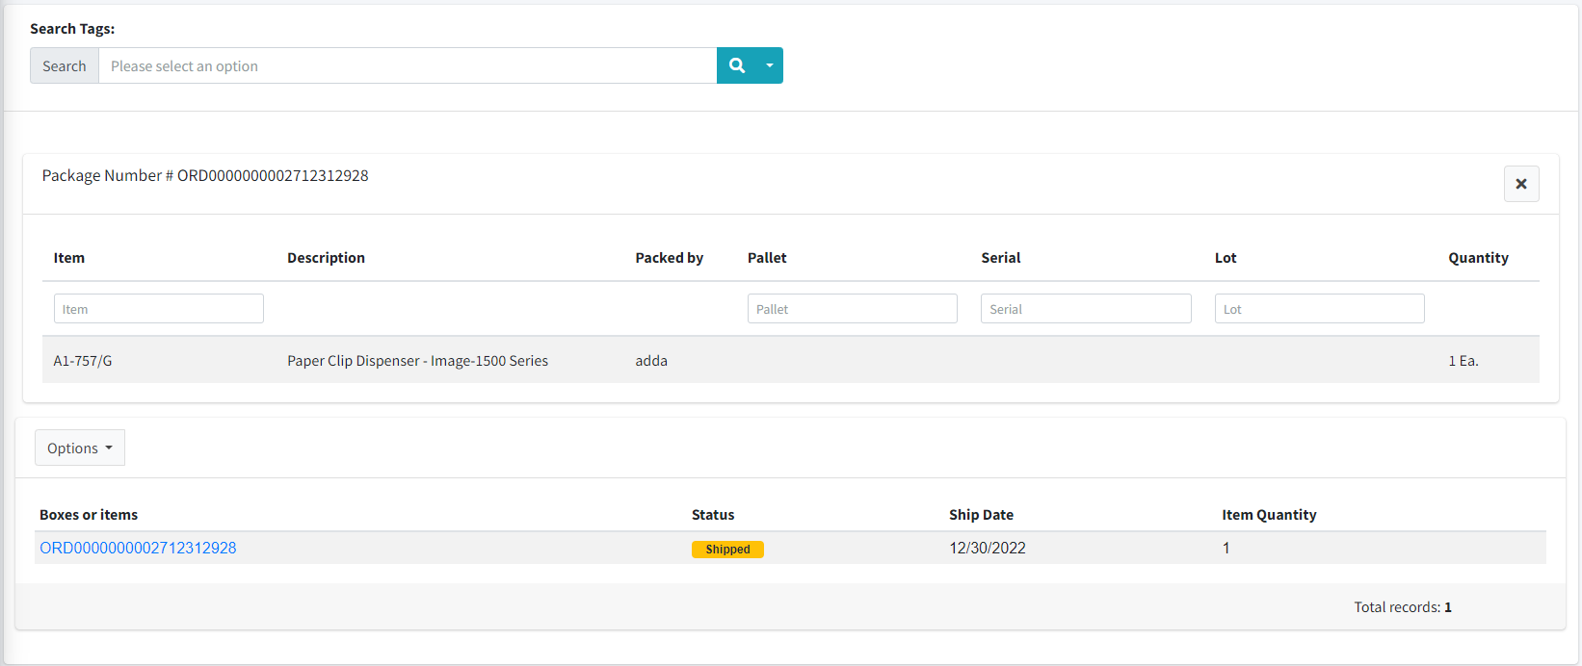The width and height of the screenshot is (1582, 666).
Task: Click the Ship Date column header
Action: tap(981, 515)
